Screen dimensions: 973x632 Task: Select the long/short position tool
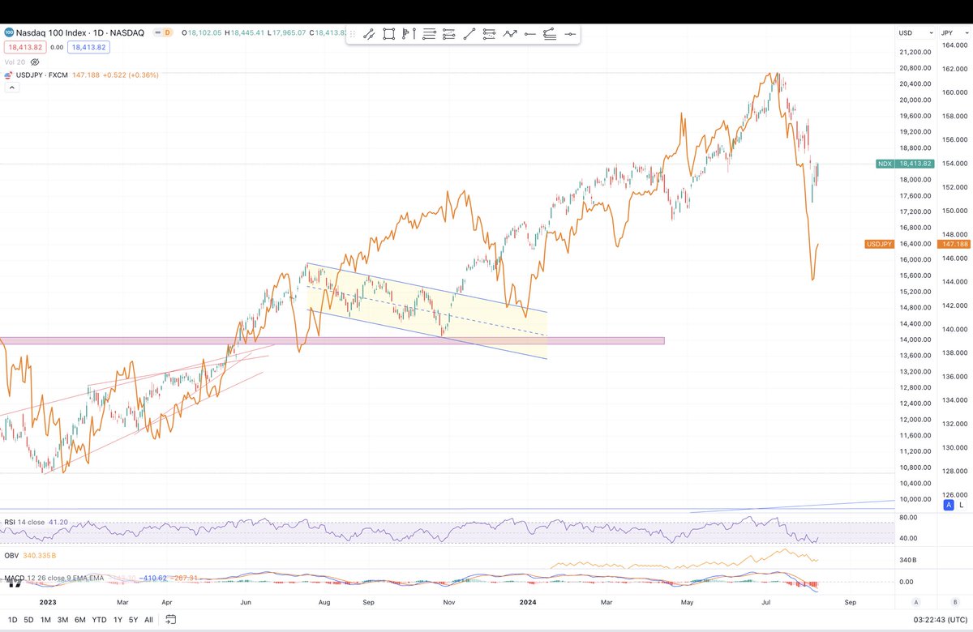pos(449,33)
